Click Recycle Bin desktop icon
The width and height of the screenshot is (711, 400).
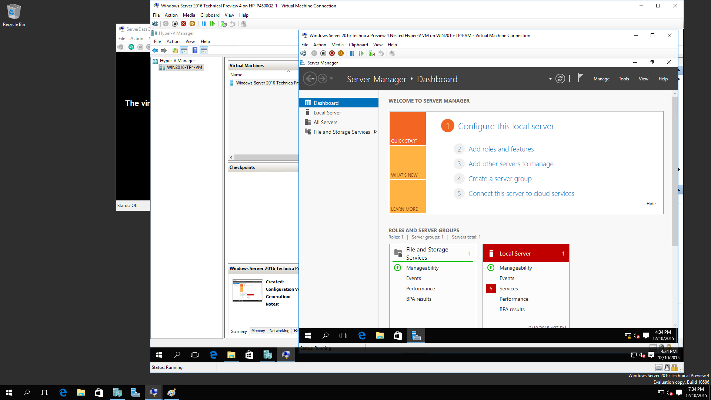pyautogui.click(x=14, y=15)
